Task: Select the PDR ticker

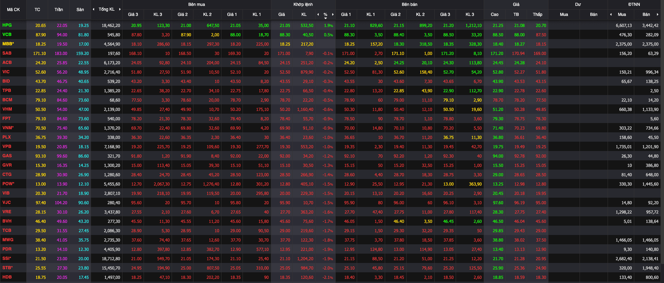Action: 7,249
